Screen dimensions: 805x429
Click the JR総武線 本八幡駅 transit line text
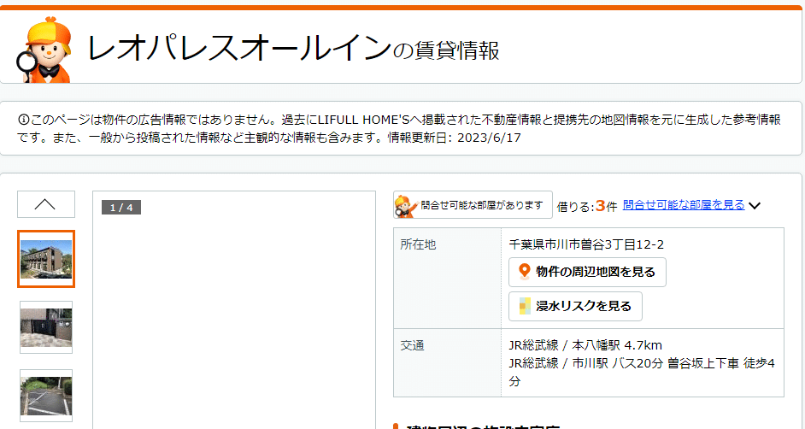pyautogui.click(x=585, y=345)
